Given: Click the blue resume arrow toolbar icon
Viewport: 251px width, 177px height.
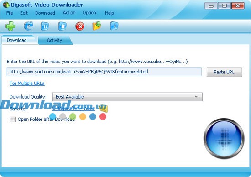Looking at the screenshot, I should coord(28,26).
